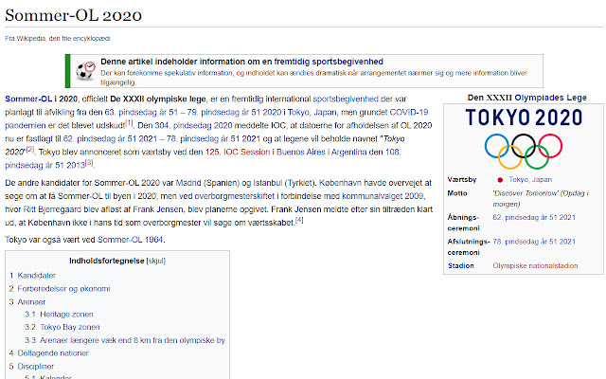Click footnote reference [2]
Viewport: 606px width, 379px height.
tap(30, 150)
